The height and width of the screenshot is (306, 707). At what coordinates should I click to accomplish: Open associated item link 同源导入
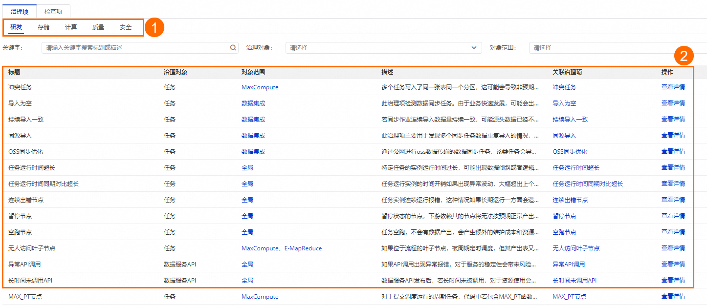(564, 135)
